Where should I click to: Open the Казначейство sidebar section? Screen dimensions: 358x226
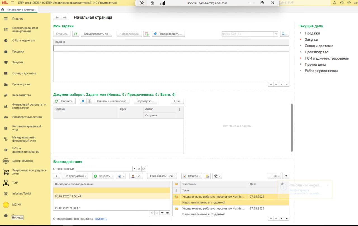tap(21, 95)
